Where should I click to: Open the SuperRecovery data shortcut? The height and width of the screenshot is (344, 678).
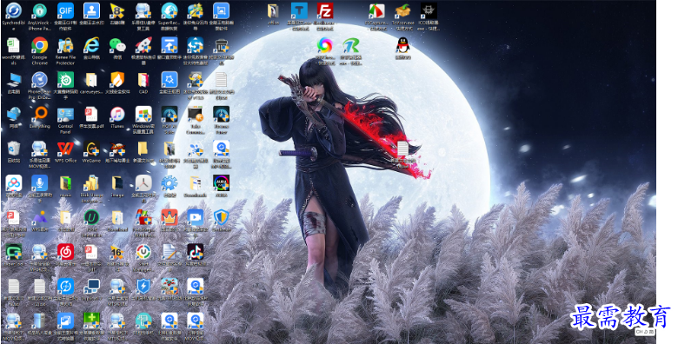169,10
